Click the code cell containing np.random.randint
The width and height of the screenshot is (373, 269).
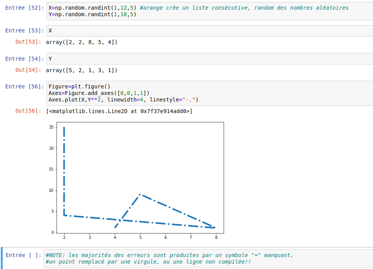[209, 11]
